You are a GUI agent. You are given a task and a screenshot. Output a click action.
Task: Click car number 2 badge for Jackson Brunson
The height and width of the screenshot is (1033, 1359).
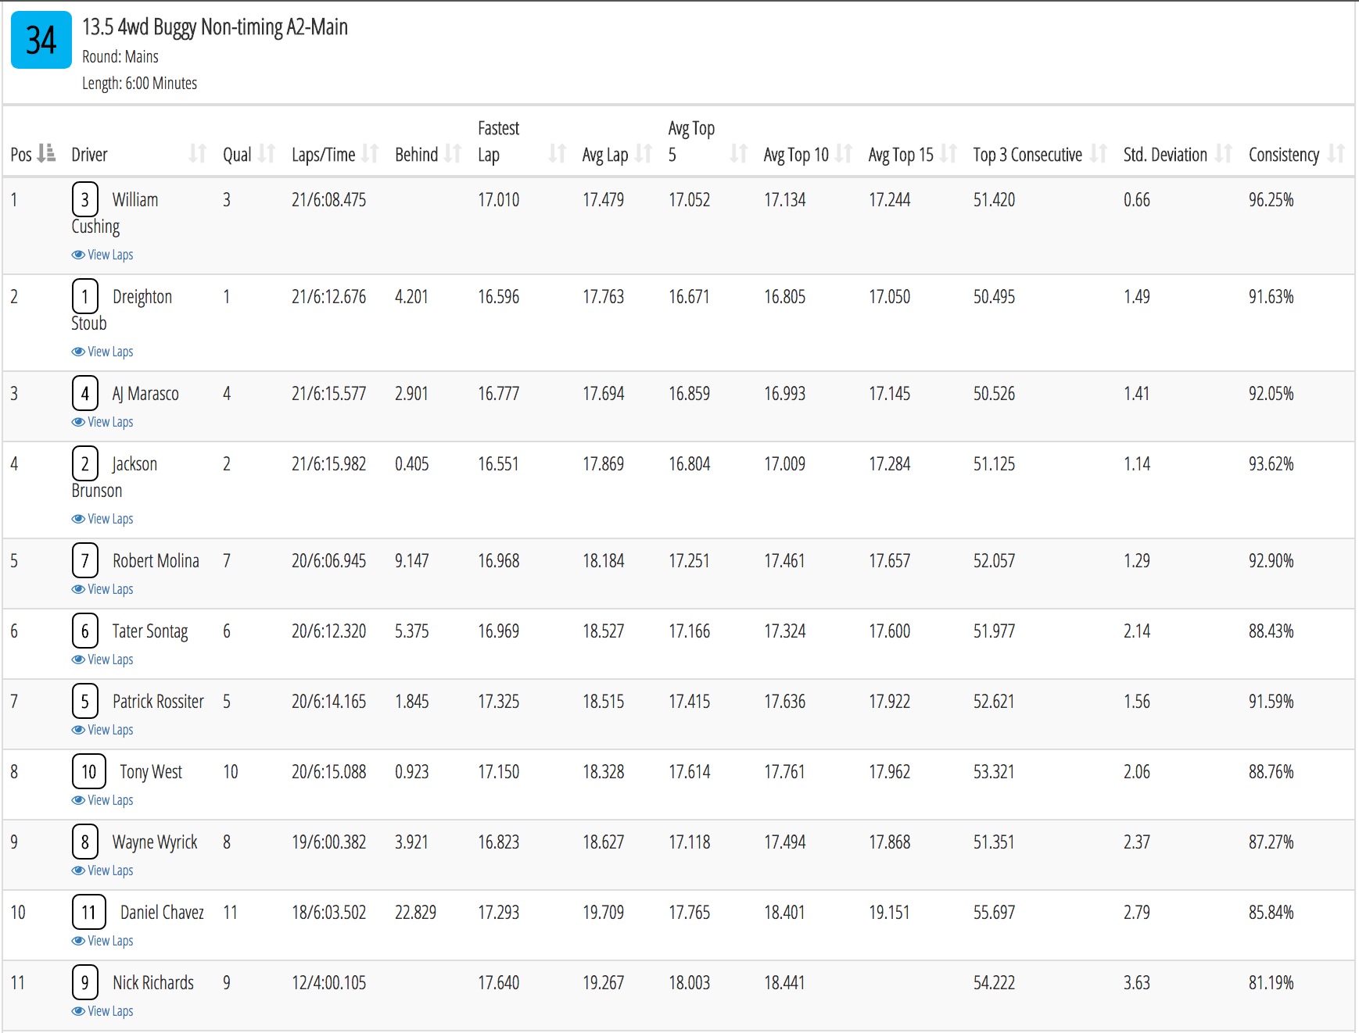coord(85,463)
